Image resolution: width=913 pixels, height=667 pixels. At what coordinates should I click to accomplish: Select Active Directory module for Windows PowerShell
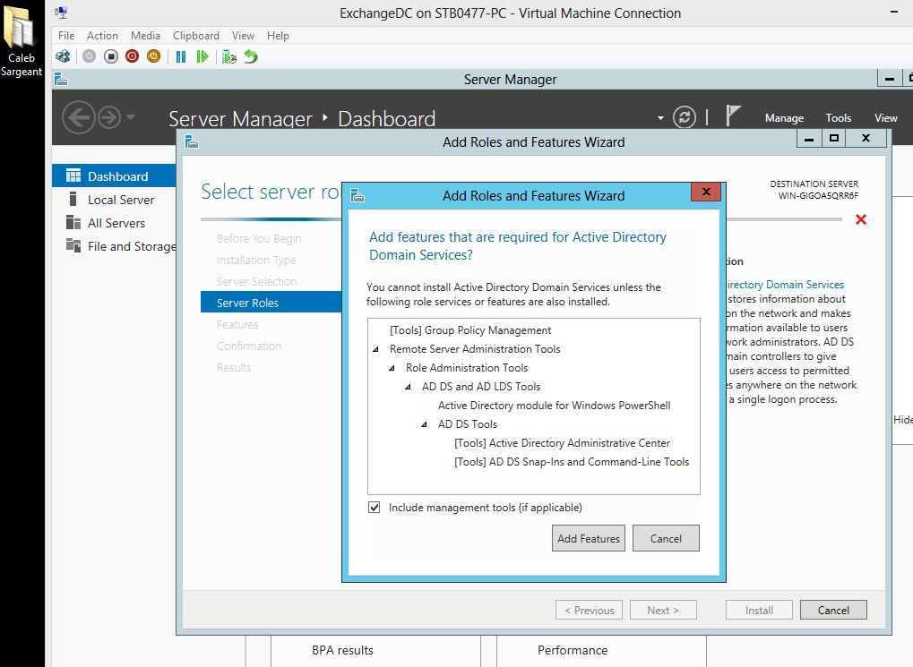555,405
